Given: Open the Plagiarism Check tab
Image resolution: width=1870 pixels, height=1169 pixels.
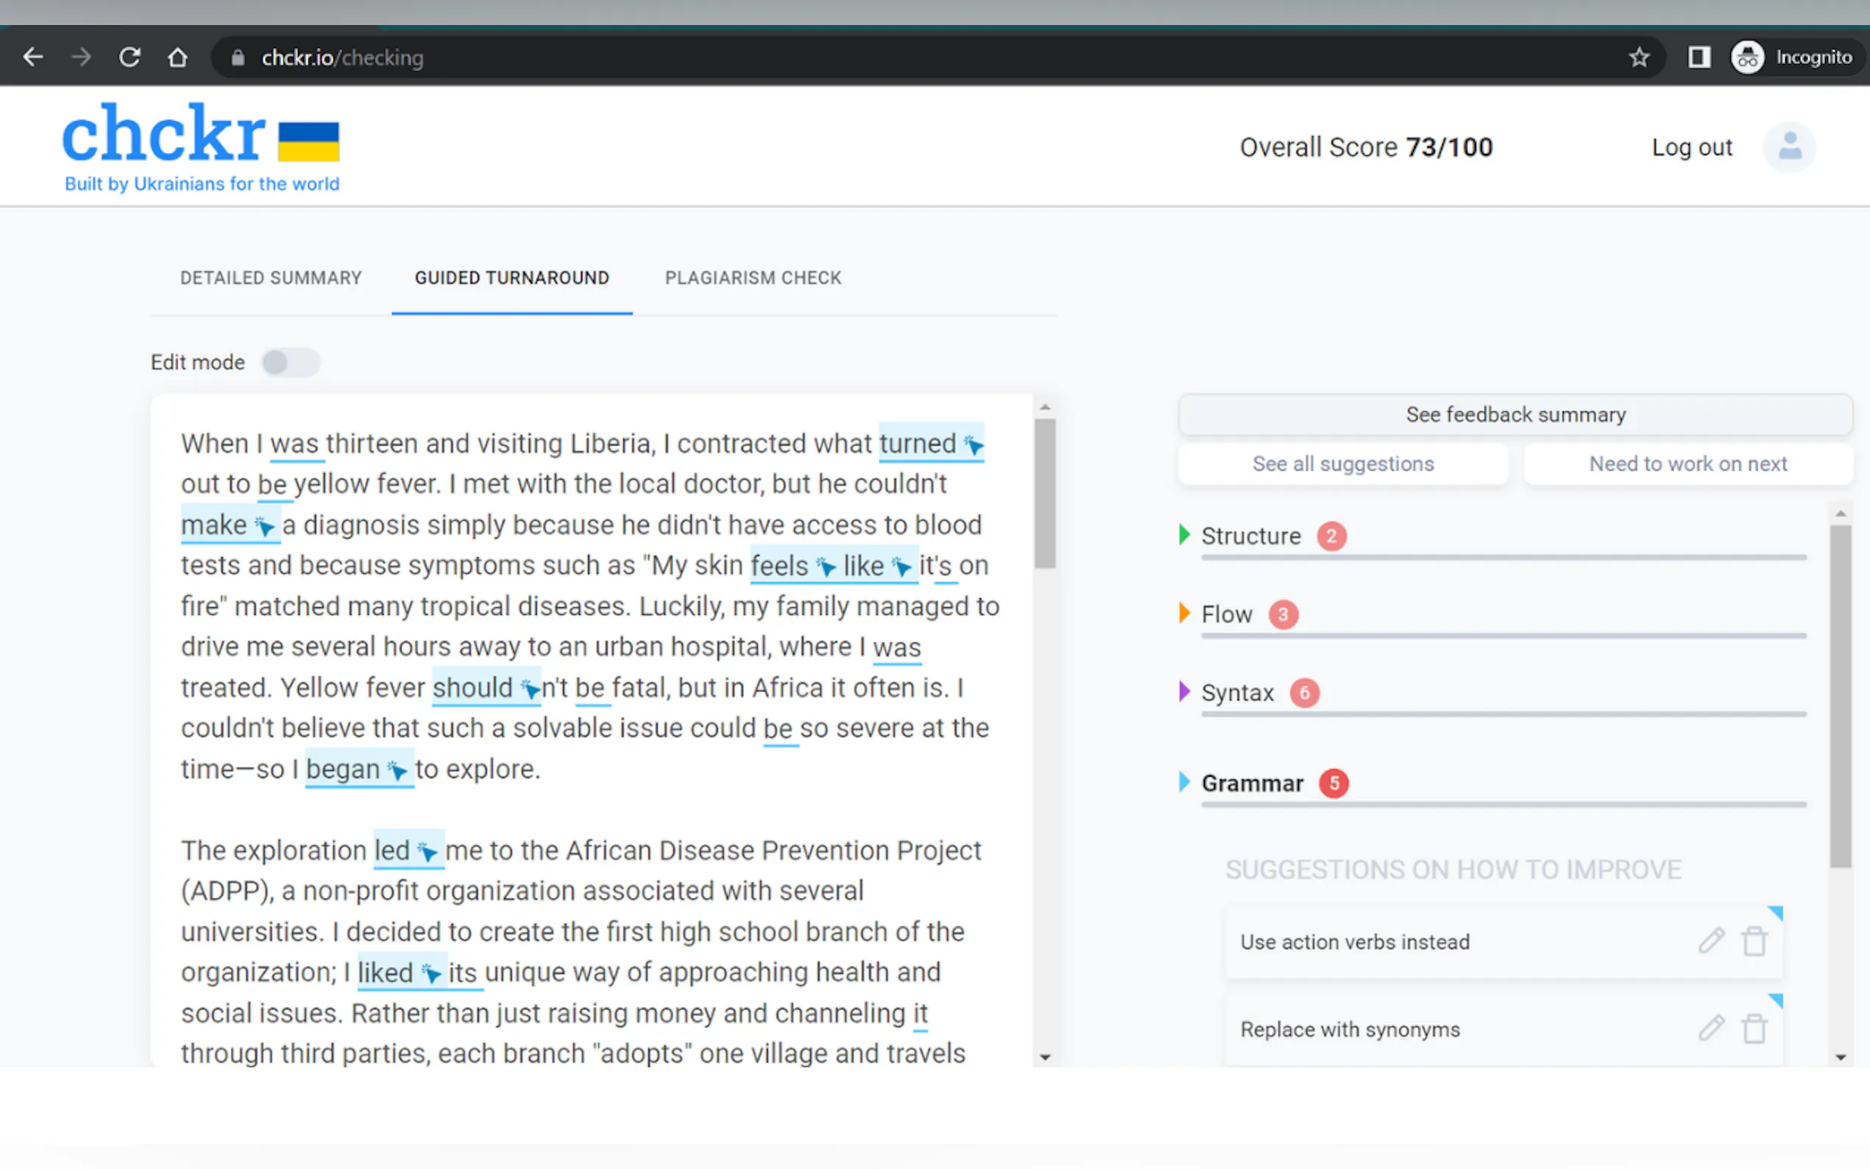Looking at the screenshot, I should [753, 278].
